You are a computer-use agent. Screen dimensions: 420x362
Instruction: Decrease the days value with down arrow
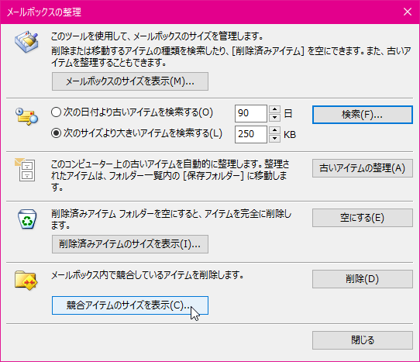pyautogui.click(x=274, y=118)
